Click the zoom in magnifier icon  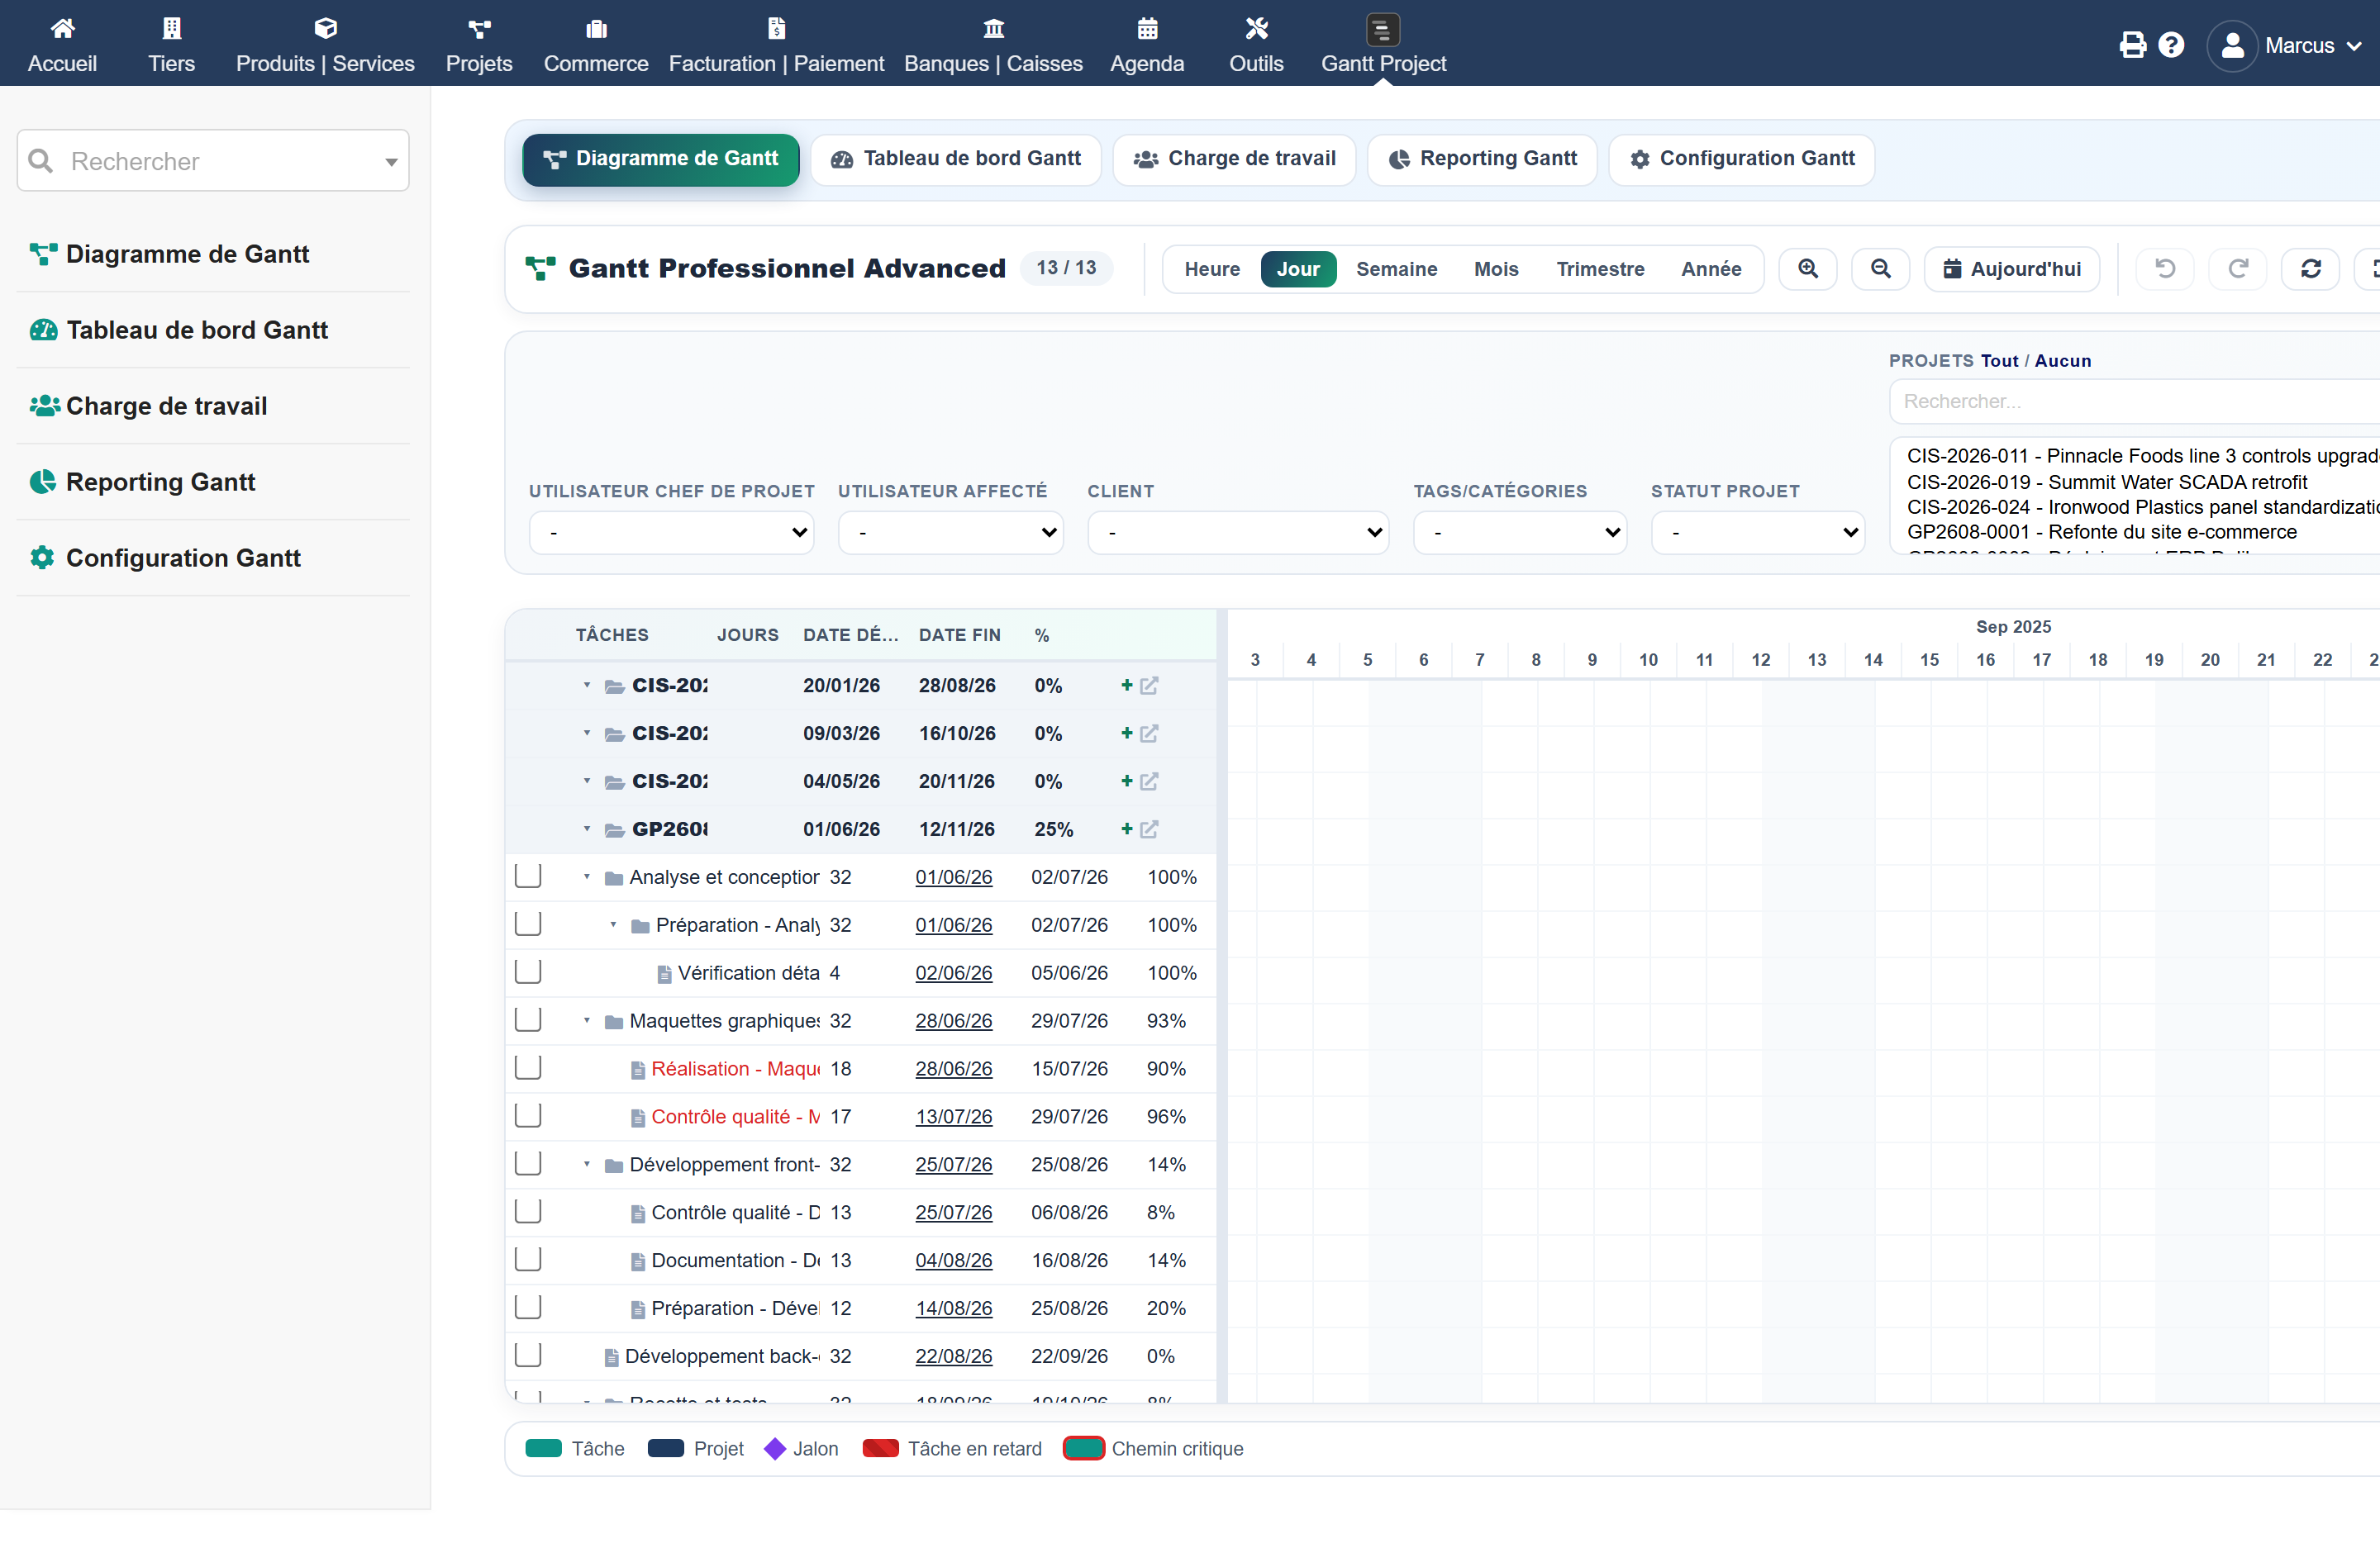[1807, 268]
